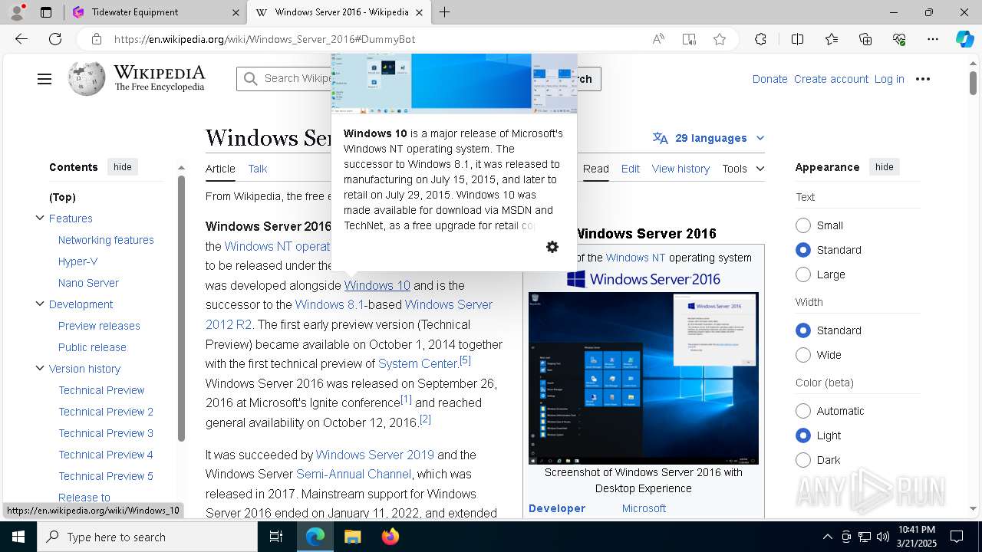Screen dimensions: 982x552
Task: Collapse the Version history contents section
Action: [x=40, y=369]
